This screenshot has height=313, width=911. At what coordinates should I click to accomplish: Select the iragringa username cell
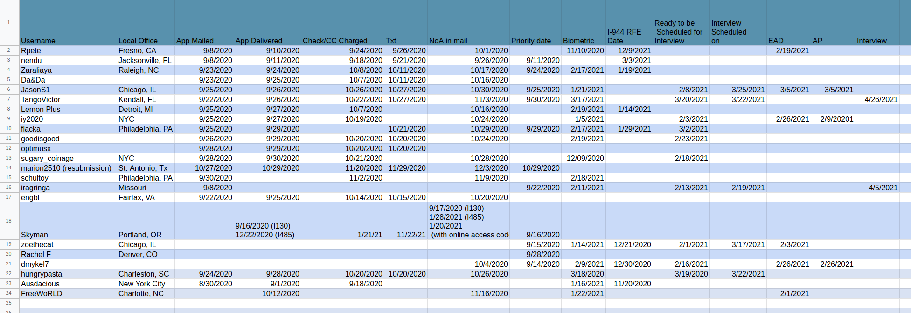tap(68, 188)
